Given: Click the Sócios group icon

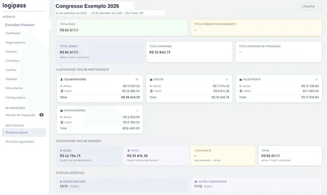Looking at the screenshot, I should tap(151, 80).
